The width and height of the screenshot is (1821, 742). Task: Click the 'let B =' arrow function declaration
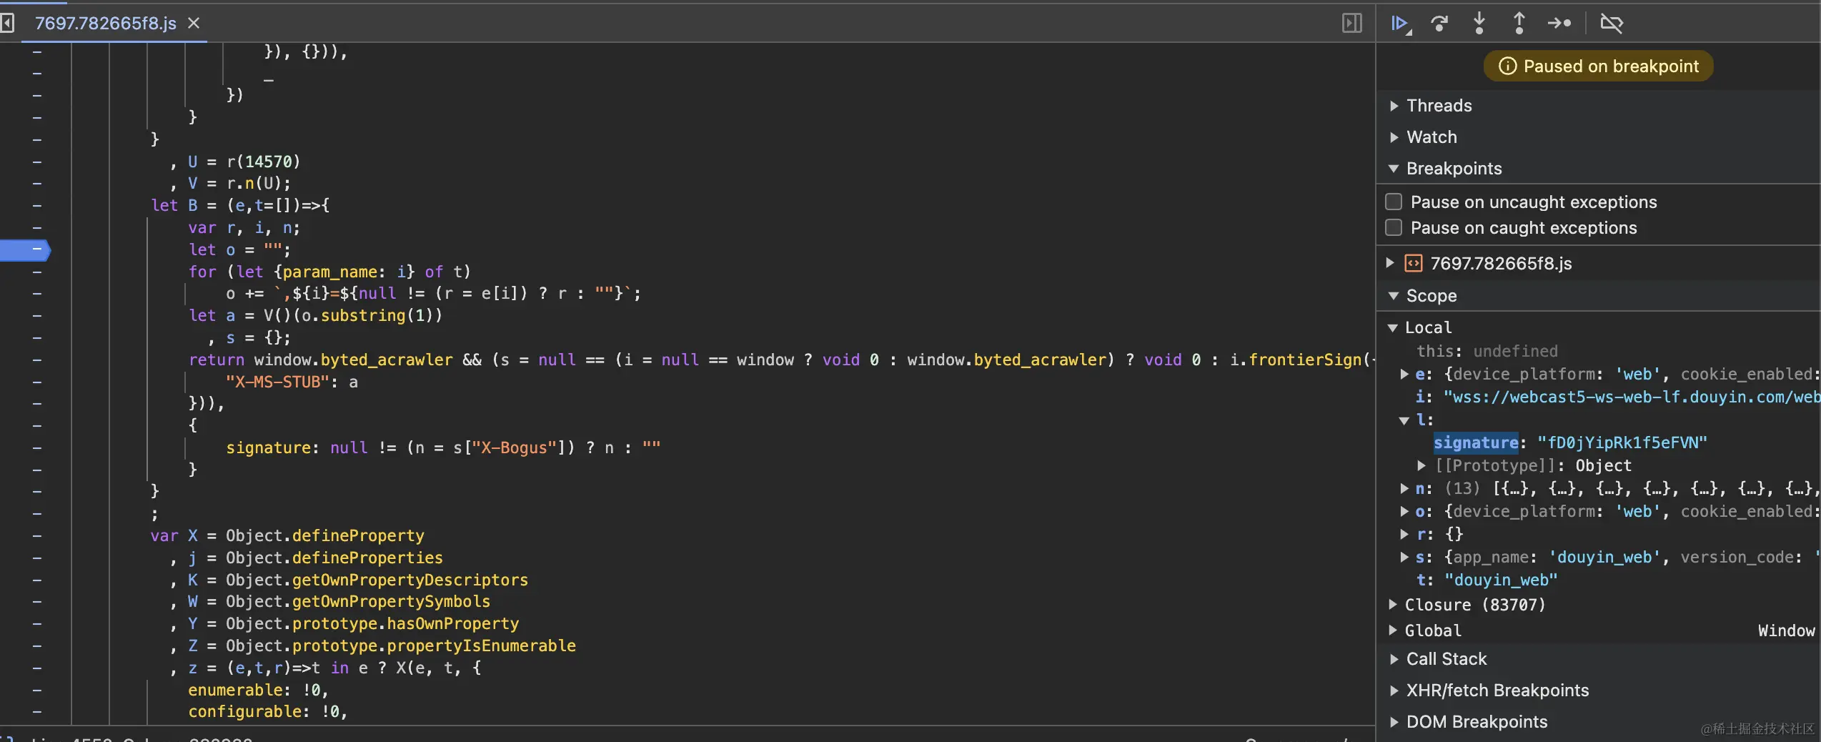pyautogui.click(x=240, y=206)
